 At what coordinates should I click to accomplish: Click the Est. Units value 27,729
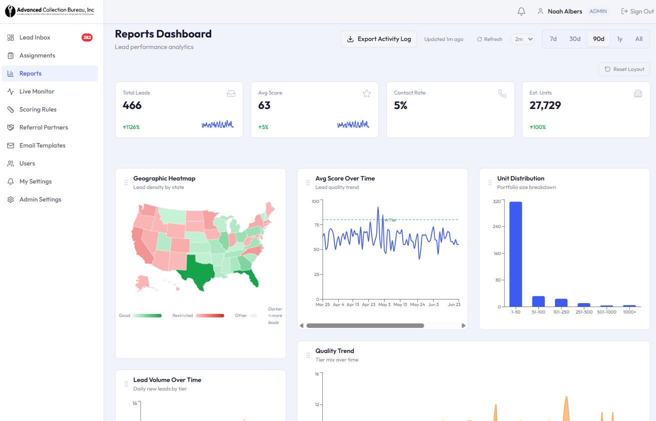point(545,105)
